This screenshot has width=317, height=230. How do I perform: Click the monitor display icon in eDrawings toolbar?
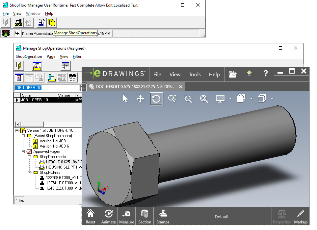(x=220, y=99)
